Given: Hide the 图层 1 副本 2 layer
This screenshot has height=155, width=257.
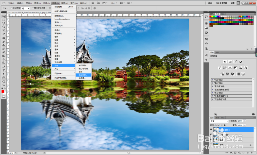Looking at the screenshot, I should [x=211, y=130].
